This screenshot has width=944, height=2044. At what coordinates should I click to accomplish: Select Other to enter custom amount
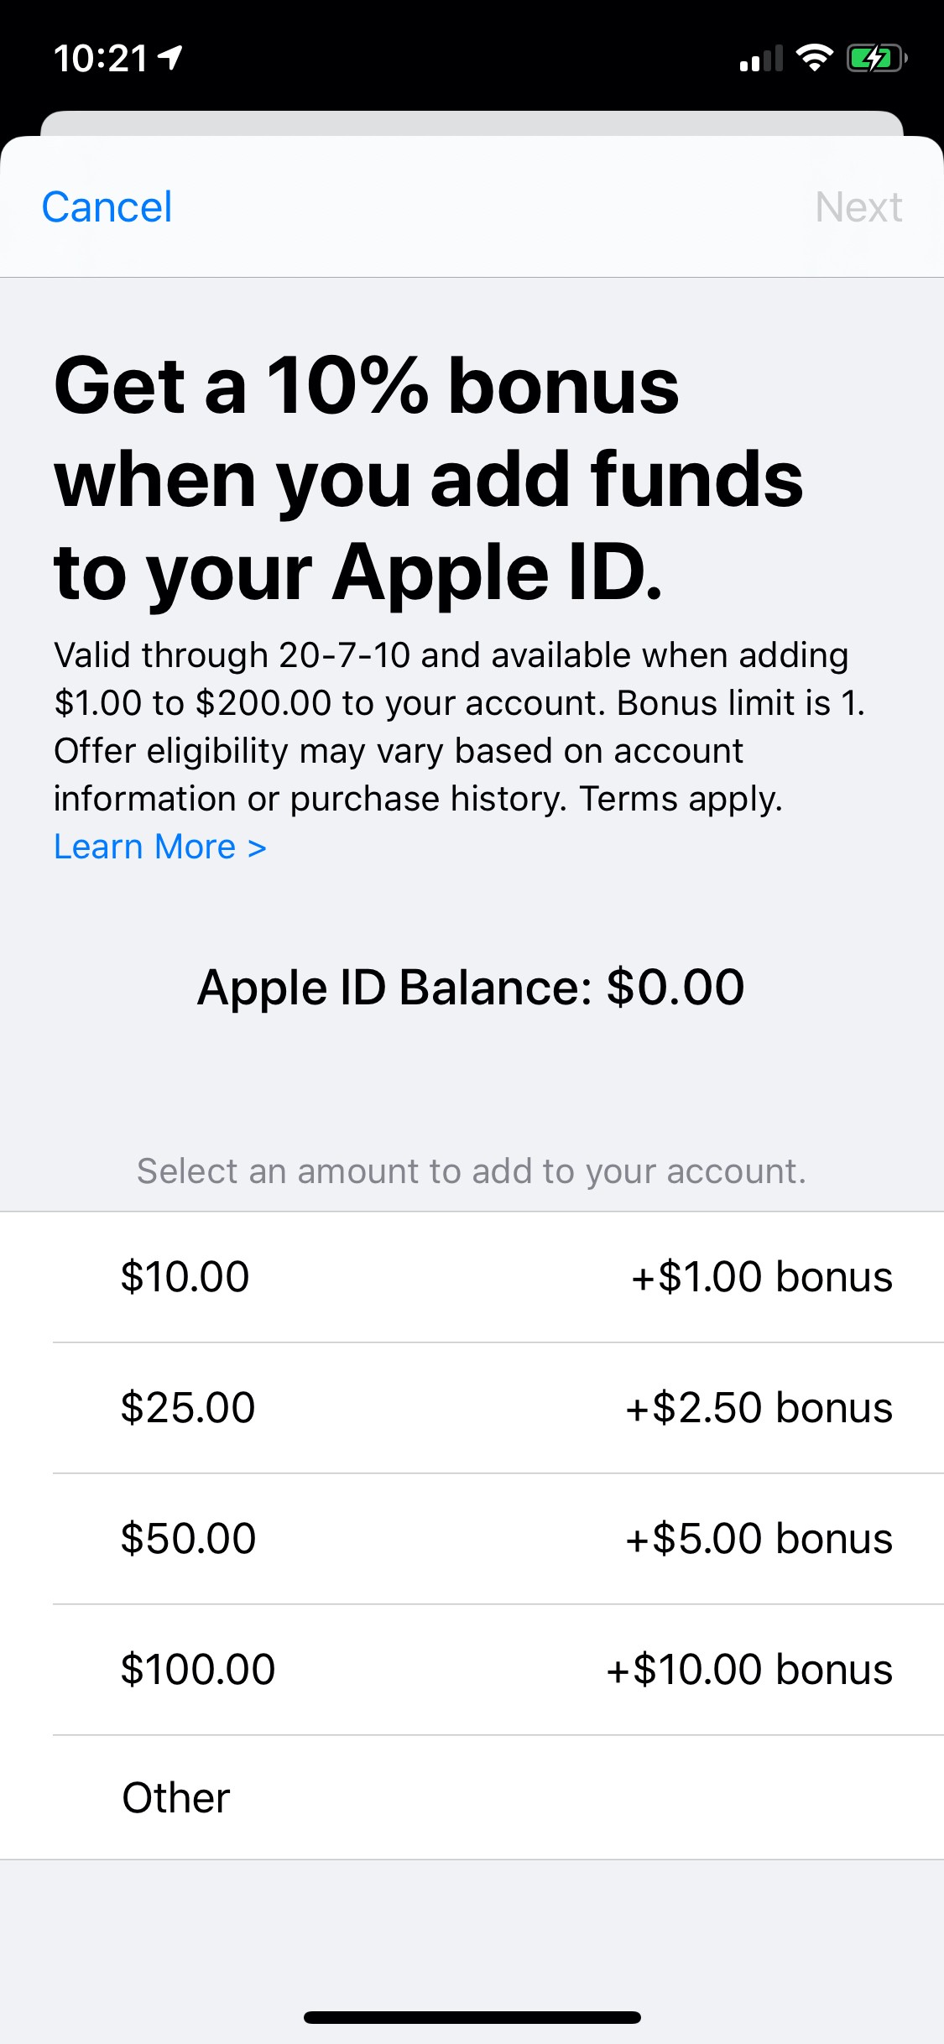click(472, 1798)
